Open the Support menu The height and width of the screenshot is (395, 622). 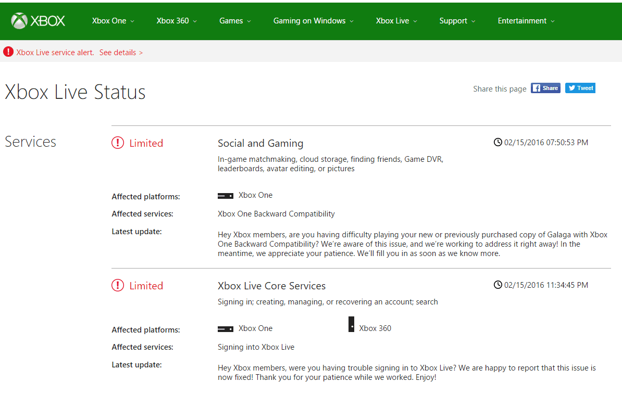[457, 21]
